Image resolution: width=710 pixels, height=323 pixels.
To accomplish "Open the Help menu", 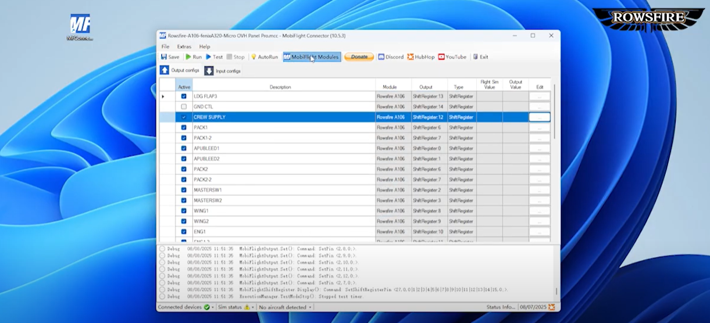I will click(205, 46).
